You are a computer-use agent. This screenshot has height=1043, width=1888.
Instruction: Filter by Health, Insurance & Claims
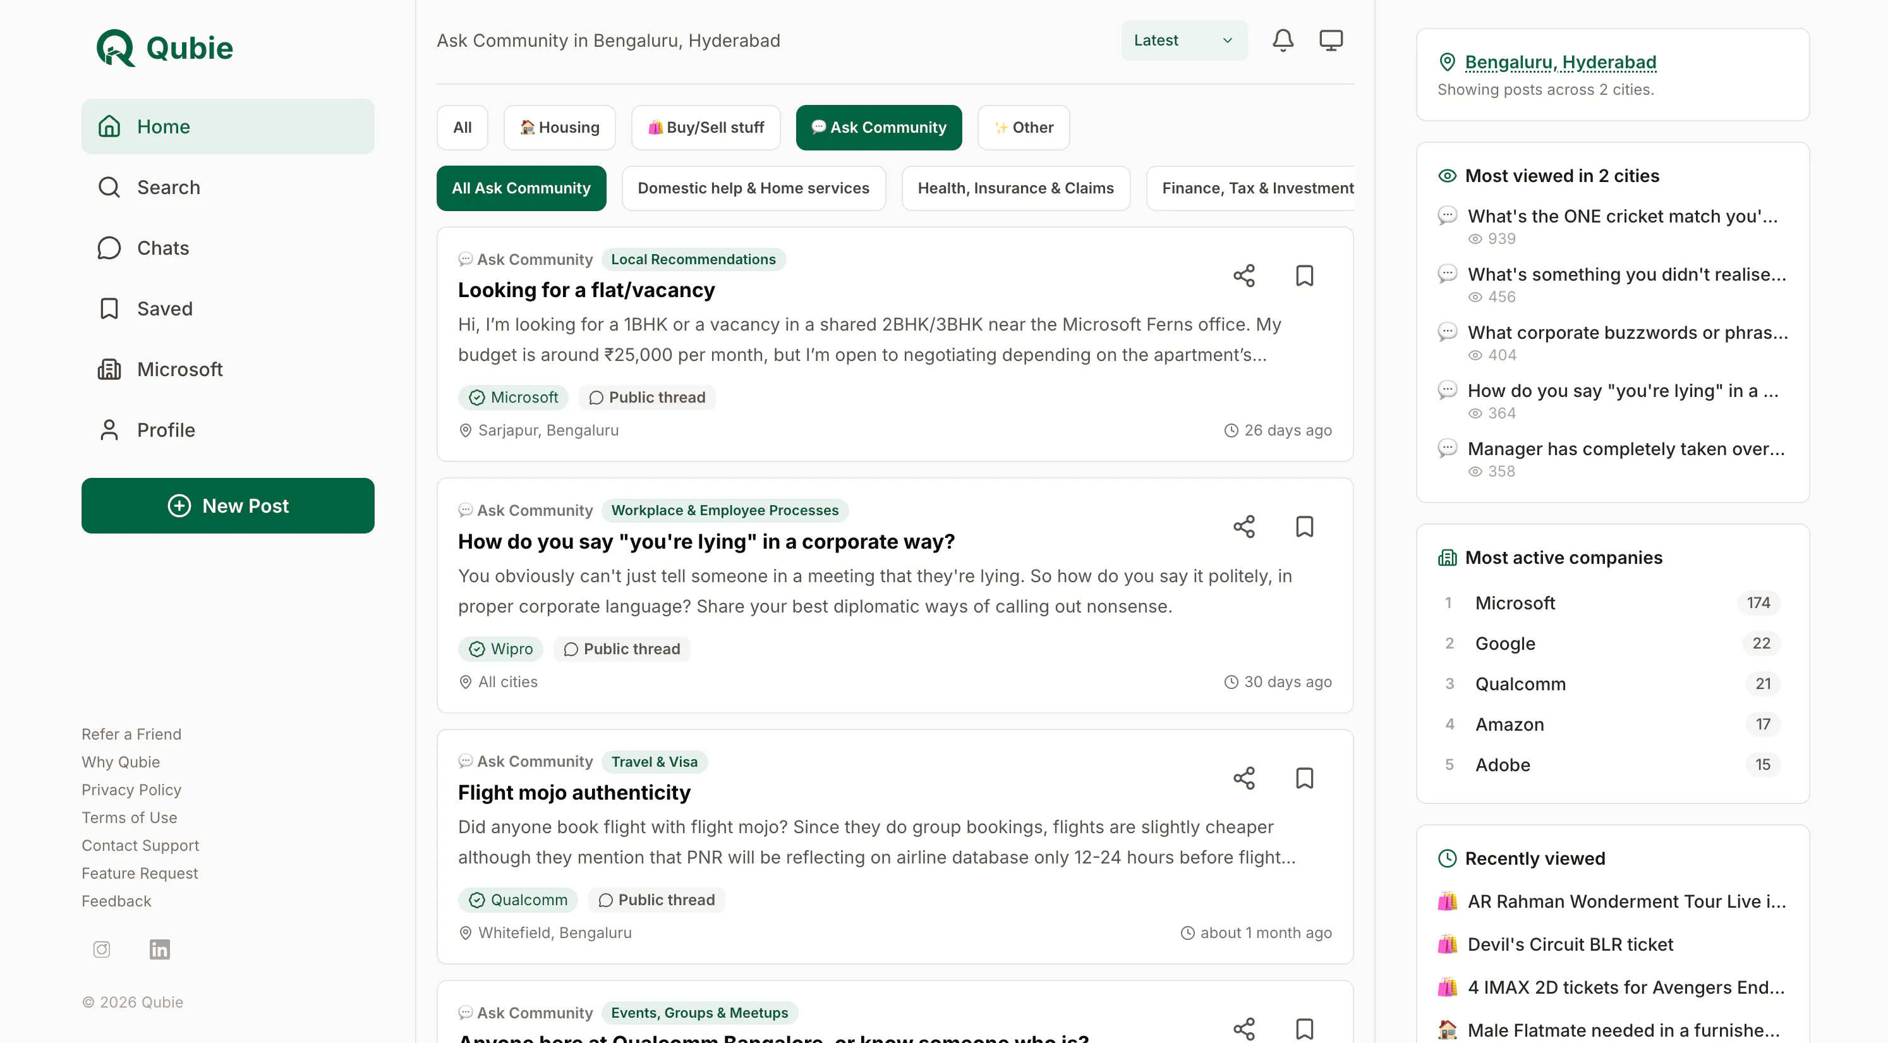tap(1015, 188)
